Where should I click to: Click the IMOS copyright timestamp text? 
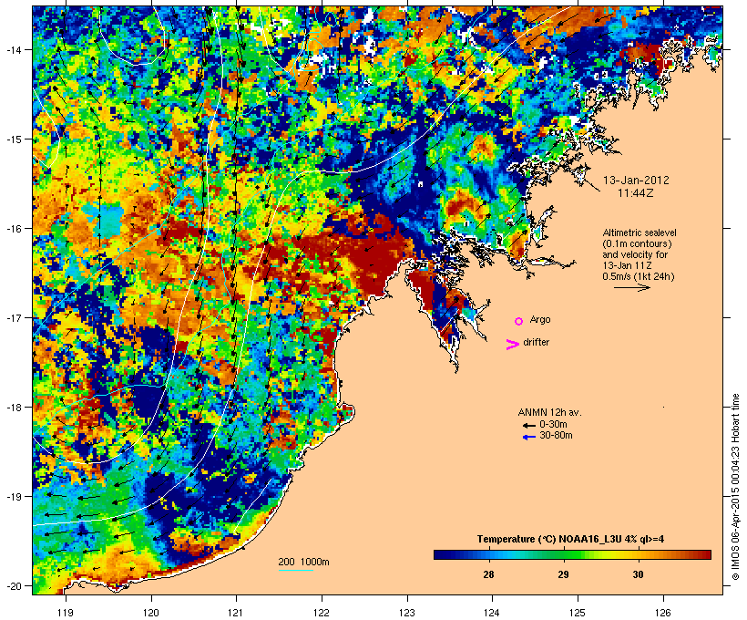pyautogui.click(x=736, y=487)
